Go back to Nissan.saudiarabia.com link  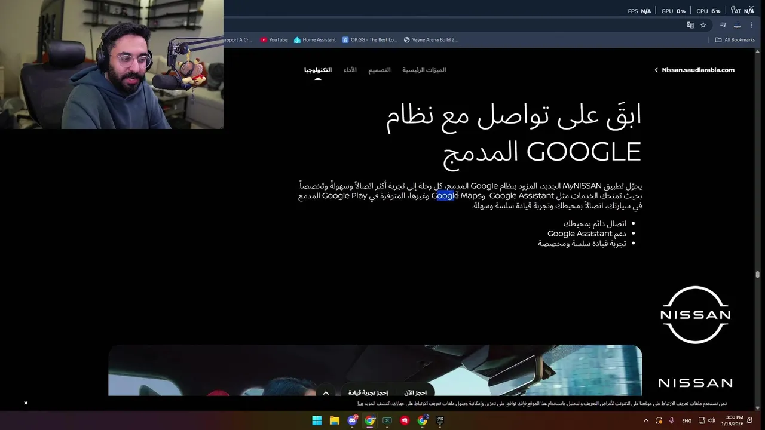tap(694, 70)
